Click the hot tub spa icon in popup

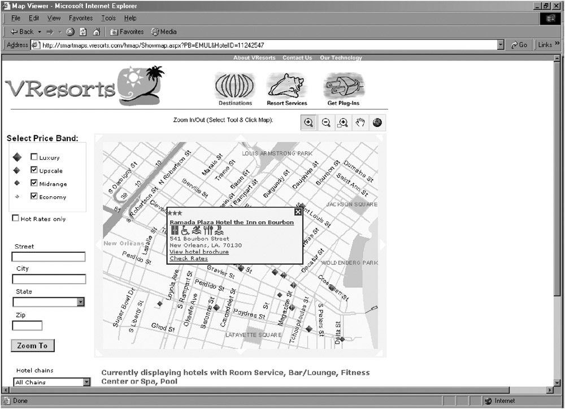coord(219,230)
